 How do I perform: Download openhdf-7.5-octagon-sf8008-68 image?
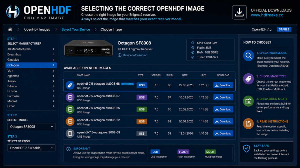click(x=223, y=85)
